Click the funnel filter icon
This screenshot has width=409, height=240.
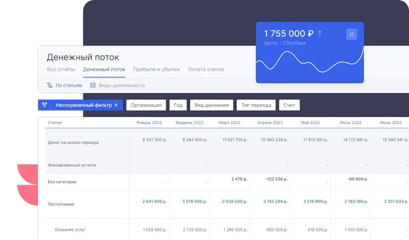[x=44, y=105]
